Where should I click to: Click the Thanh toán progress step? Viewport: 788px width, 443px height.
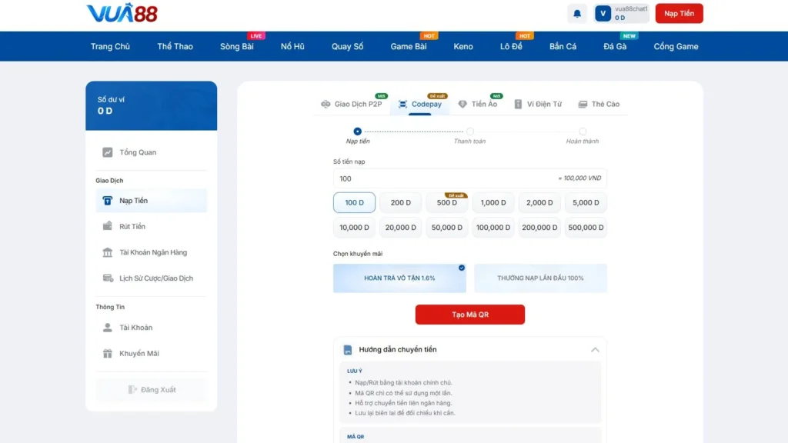469,132
